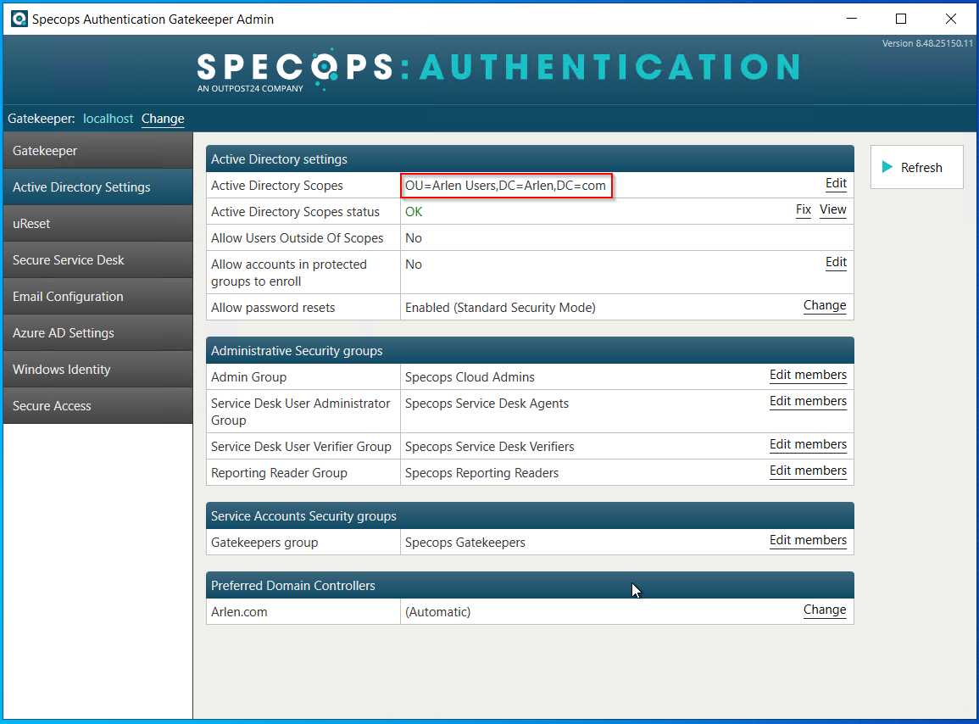Click the Preferred Domain Controllers header
The image size is (979, 724).
530,585
